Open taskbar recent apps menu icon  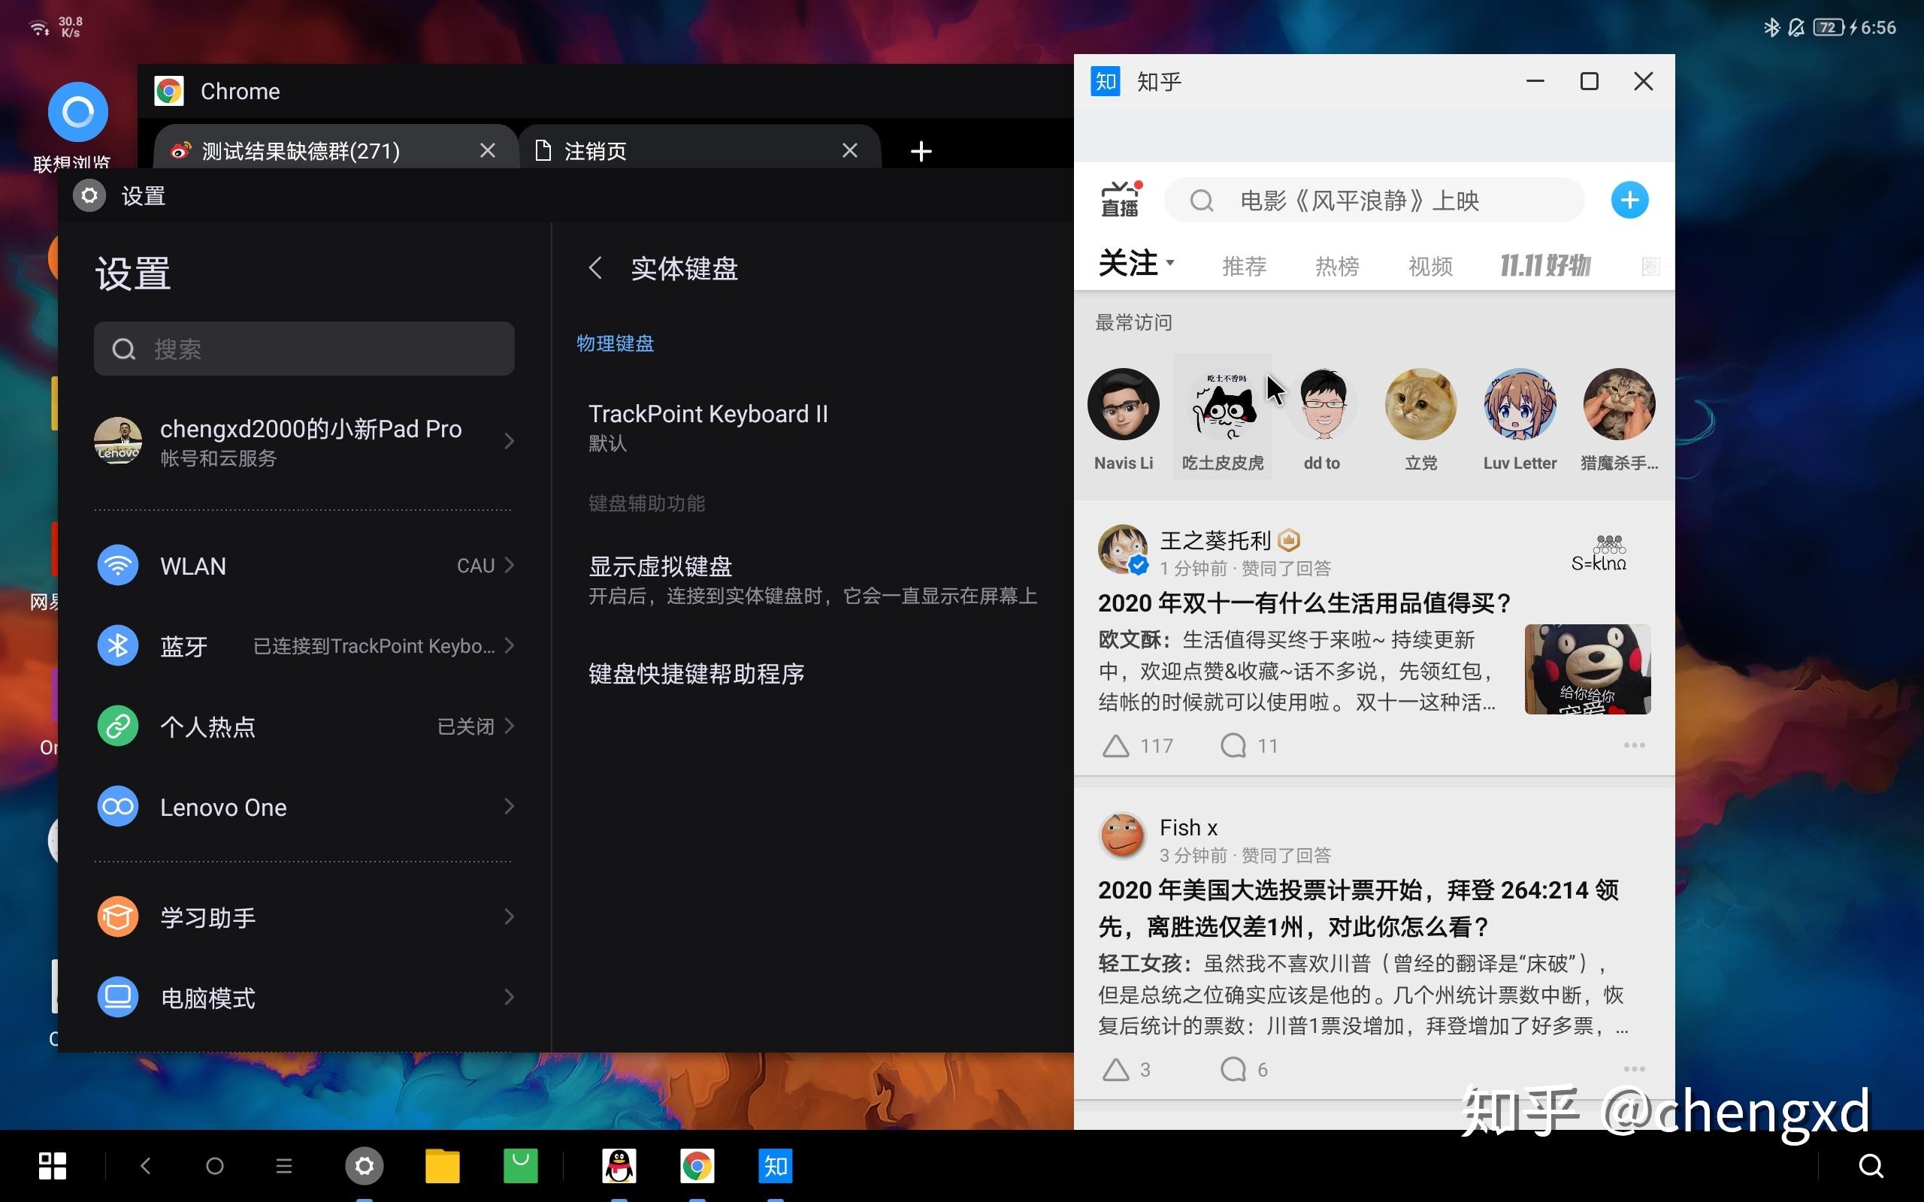click(x=284, y=1166)
